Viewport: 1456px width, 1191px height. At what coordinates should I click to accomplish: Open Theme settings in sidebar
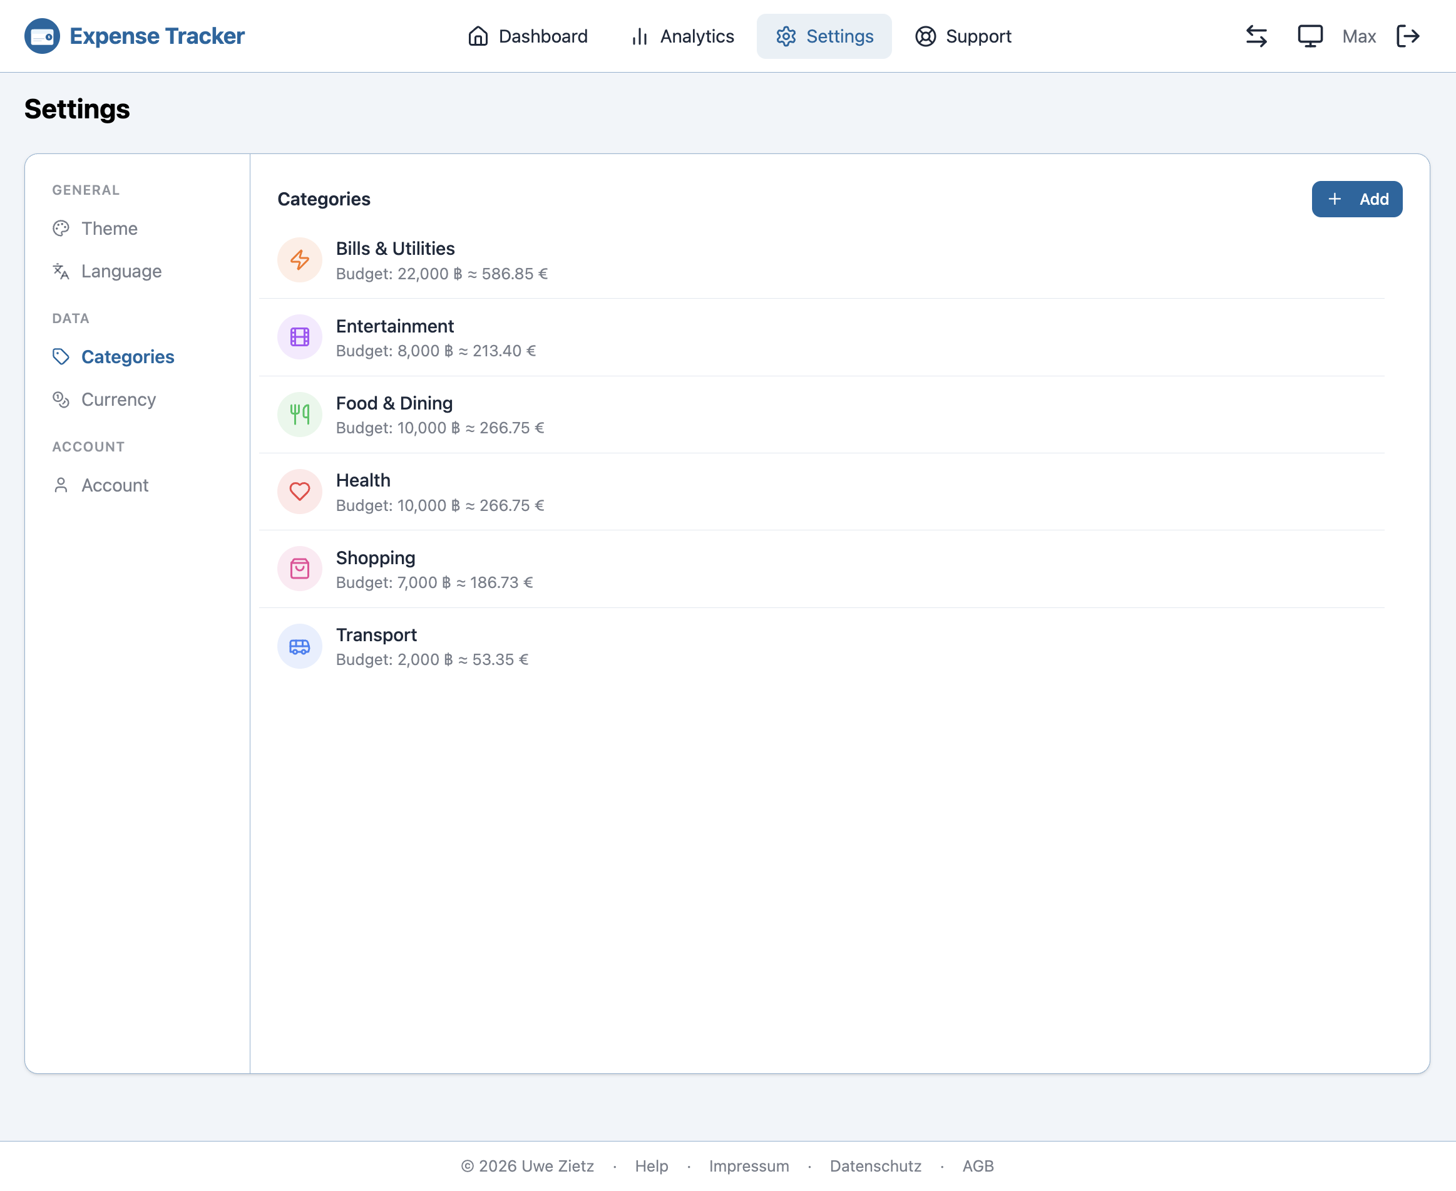pos(109,229)
